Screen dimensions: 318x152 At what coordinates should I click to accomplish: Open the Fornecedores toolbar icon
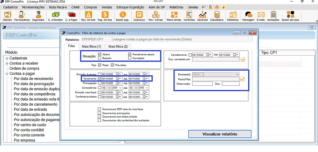(x=22, y=16)
